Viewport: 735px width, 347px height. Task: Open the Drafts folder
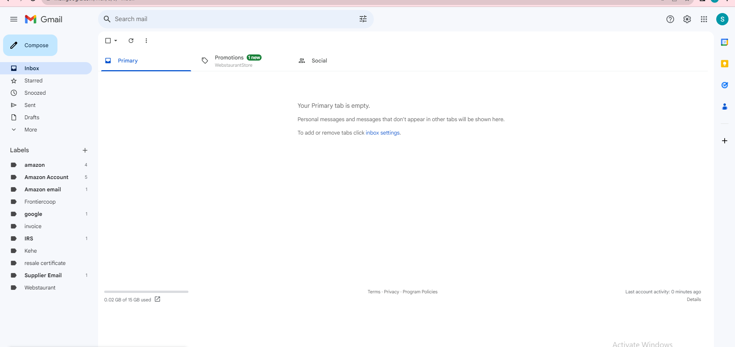point(46,117)
